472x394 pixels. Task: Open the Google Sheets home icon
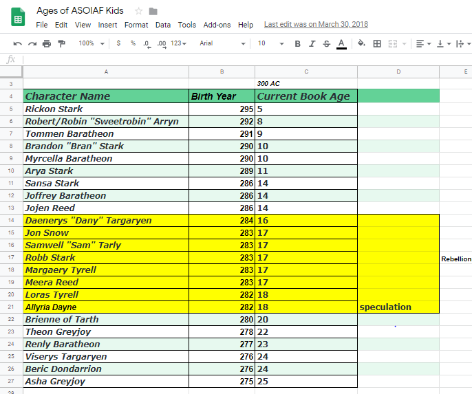(x=18, y=17)
